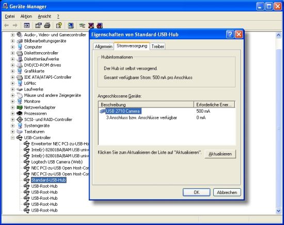The height and width of the screenshot is (225, 284).
Task: Open the Properties toolbar icon
Action: click(x=38, y=25)
